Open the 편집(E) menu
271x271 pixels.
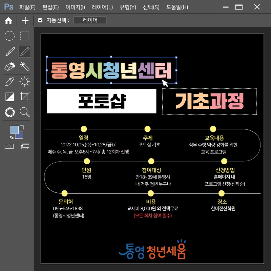pyautogui.click(x=50, y=7)
